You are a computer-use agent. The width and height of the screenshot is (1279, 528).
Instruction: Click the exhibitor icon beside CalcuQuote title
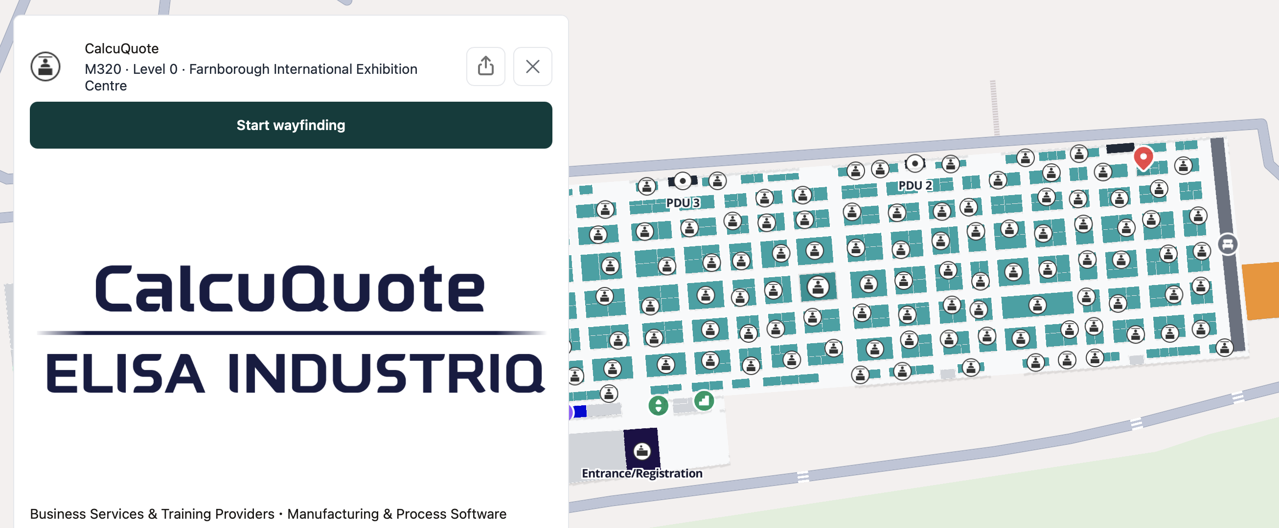45,66
